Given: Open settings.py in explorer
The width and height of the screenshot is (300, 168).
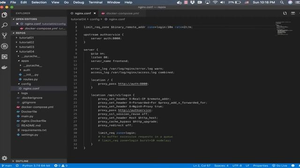Looking at the screenshot, I should tap(30, 135).
